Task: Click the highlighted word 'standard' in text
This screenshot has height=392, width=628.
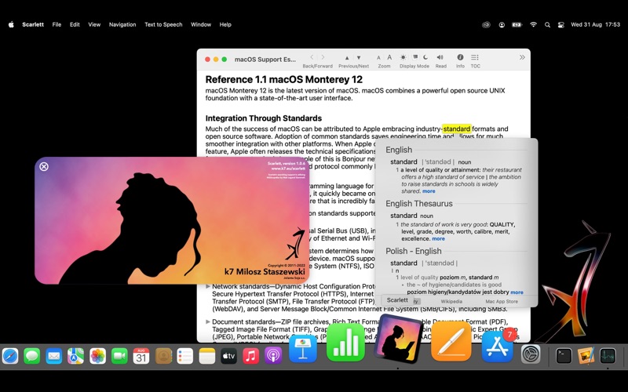Action: tap(457, 129)
